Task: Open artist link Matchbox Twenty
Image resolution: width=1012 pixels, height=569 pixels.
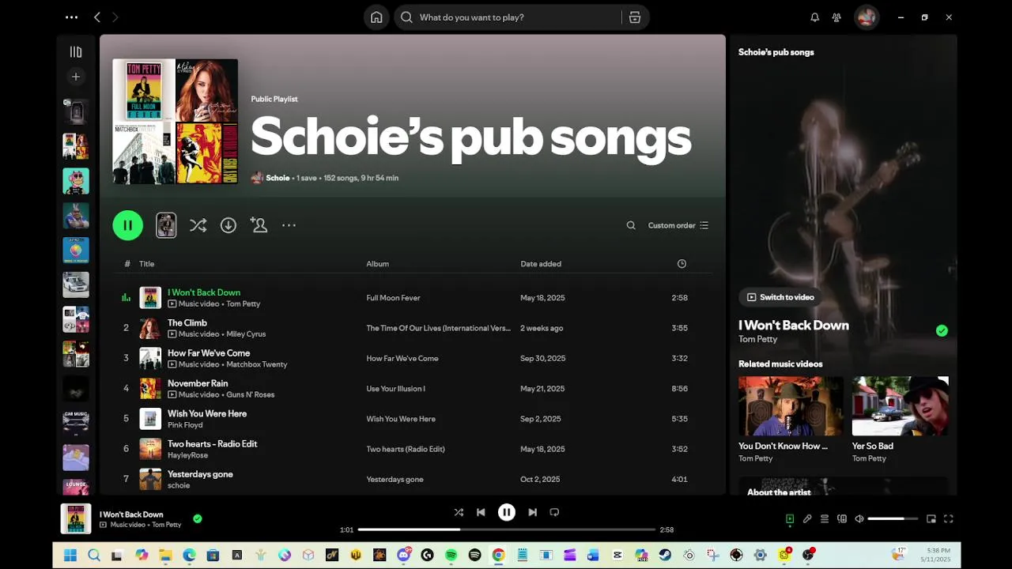Action: click(257, 364)
